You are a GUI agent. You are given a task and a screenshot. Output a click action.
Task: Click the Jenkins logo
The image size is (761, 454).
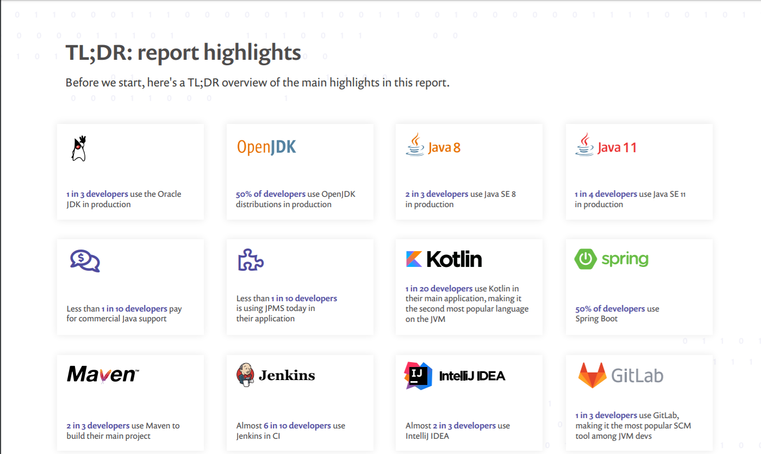coord(276,375)
